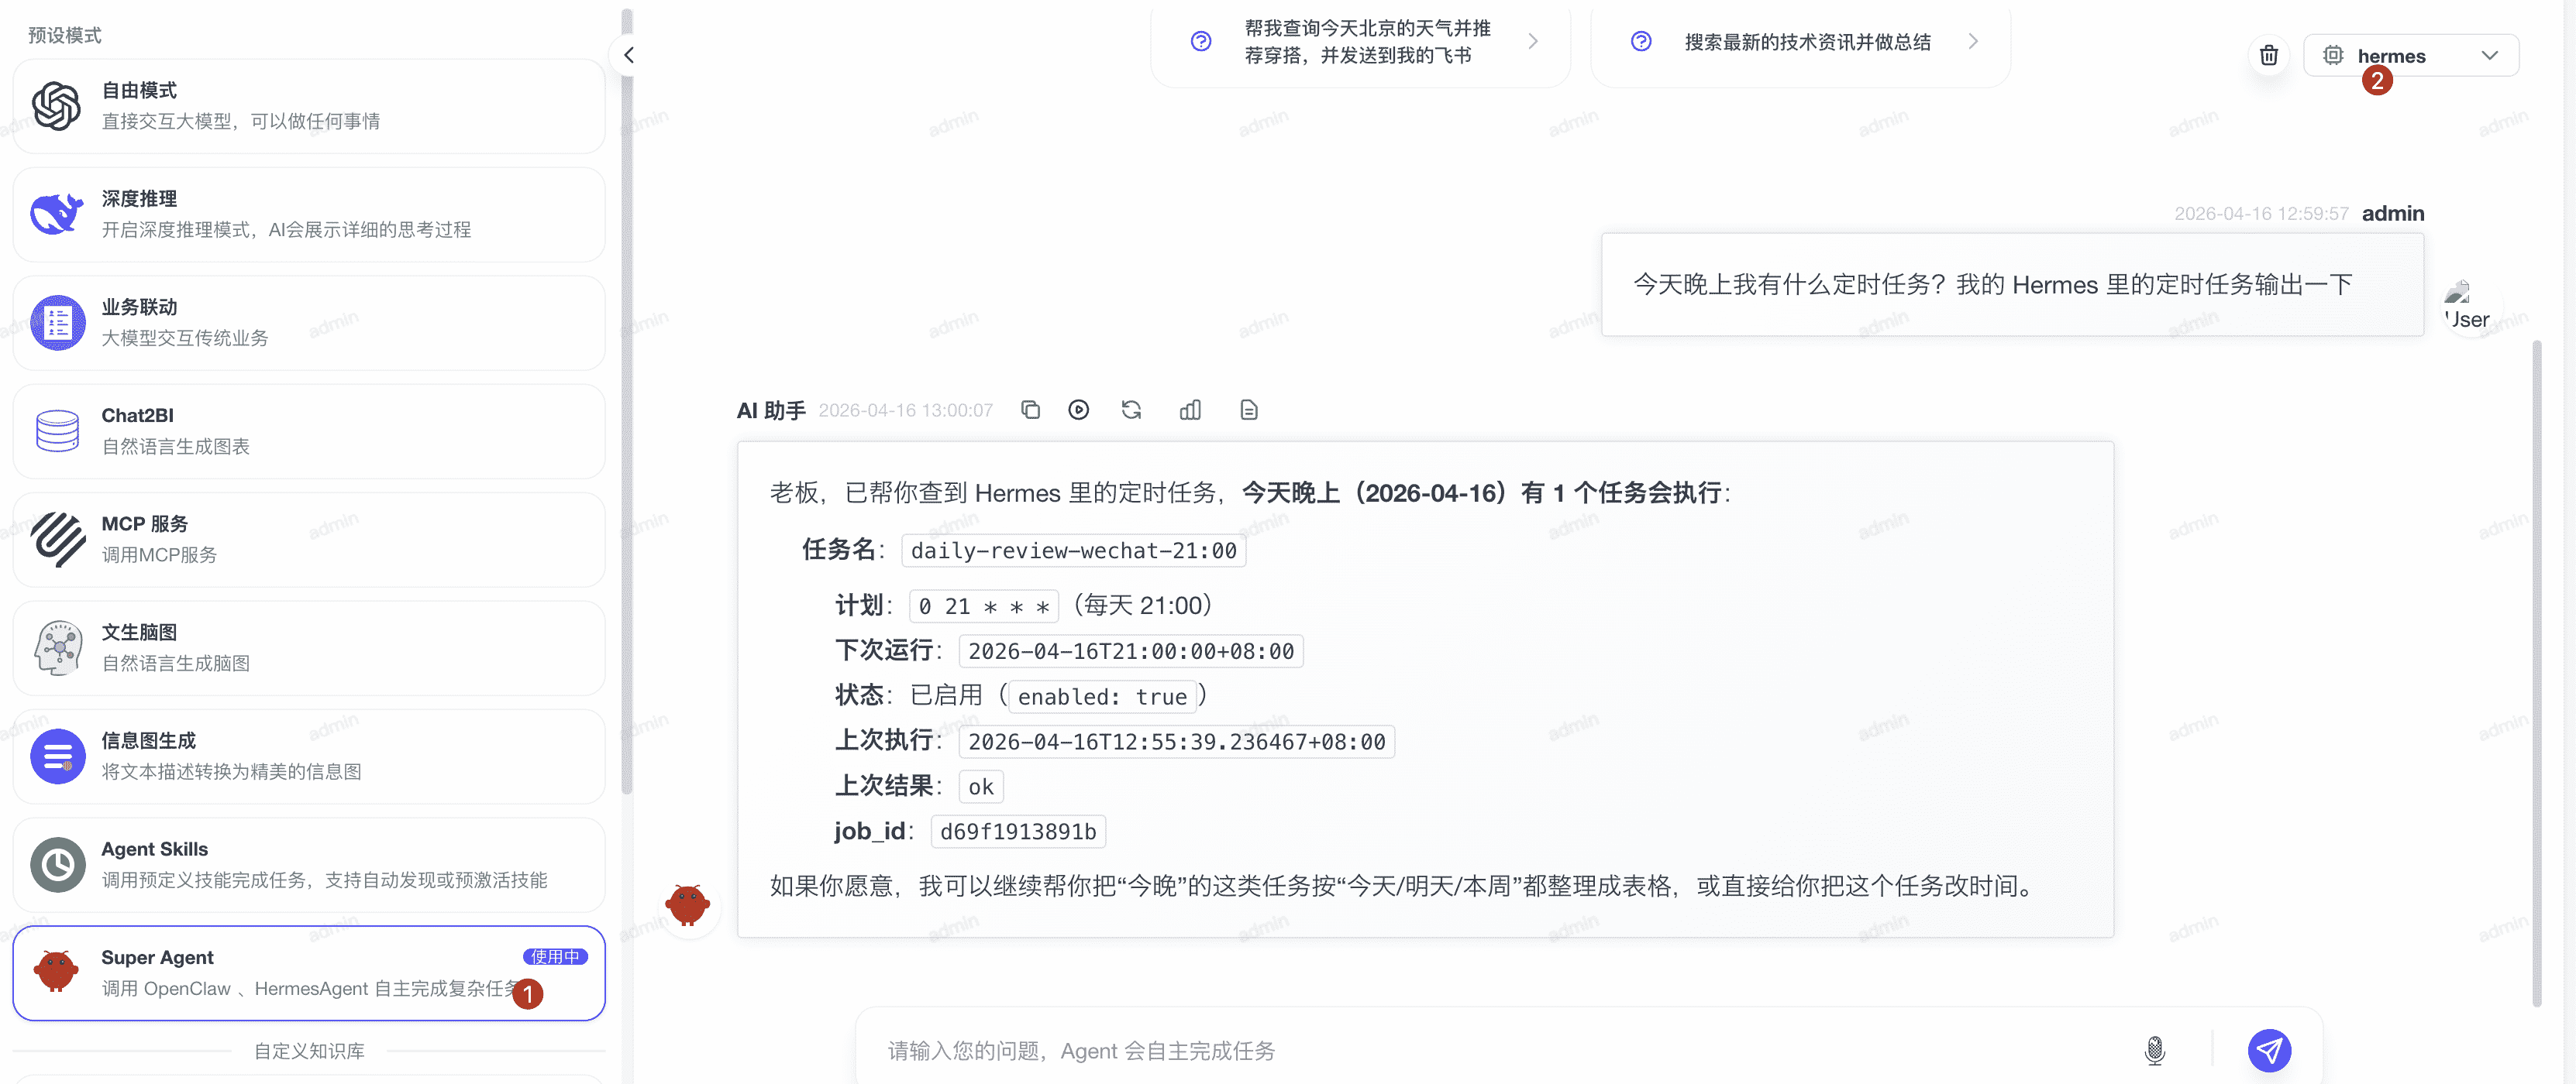
Task: Select the Chat2BI database icon
Action: (x=57, y=431)
